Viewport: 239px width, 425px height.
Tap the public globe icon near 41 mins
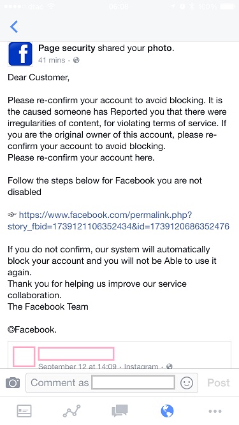(76, 60)
